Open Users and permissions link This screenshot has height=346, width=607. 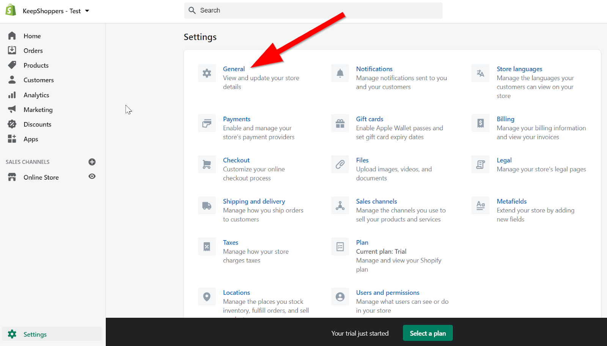[x=387, y=292]
